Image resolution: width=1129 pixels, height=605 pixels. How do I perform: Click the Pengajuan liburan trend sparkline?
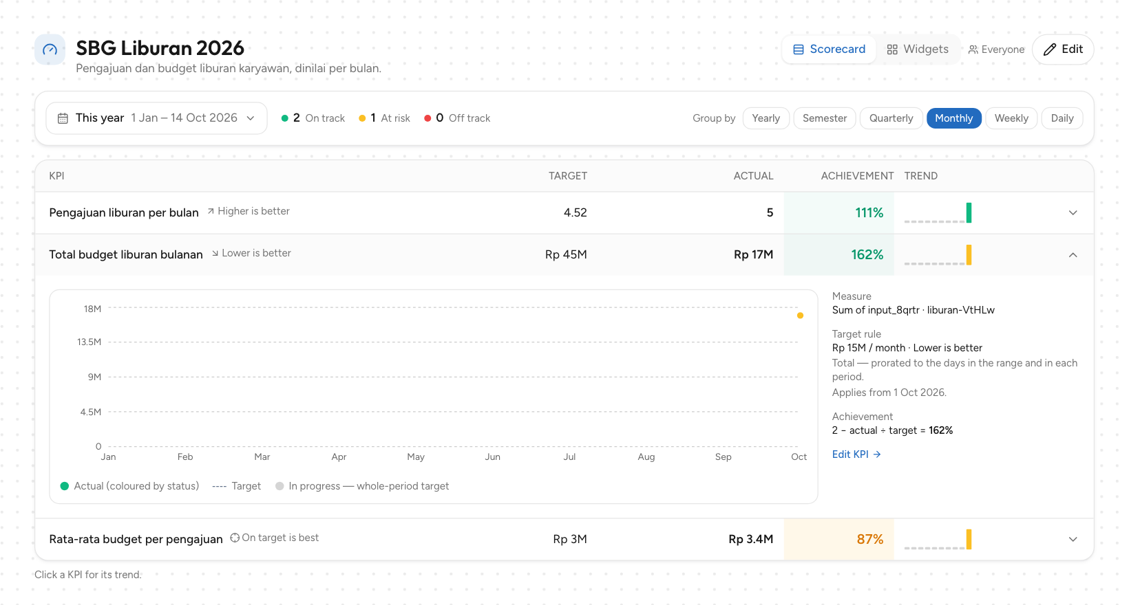938,212
